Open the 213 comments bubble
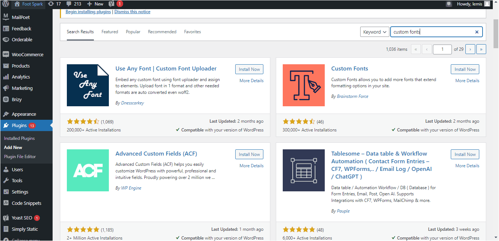This screenshot has height=241, width=499. coord(74,4)
